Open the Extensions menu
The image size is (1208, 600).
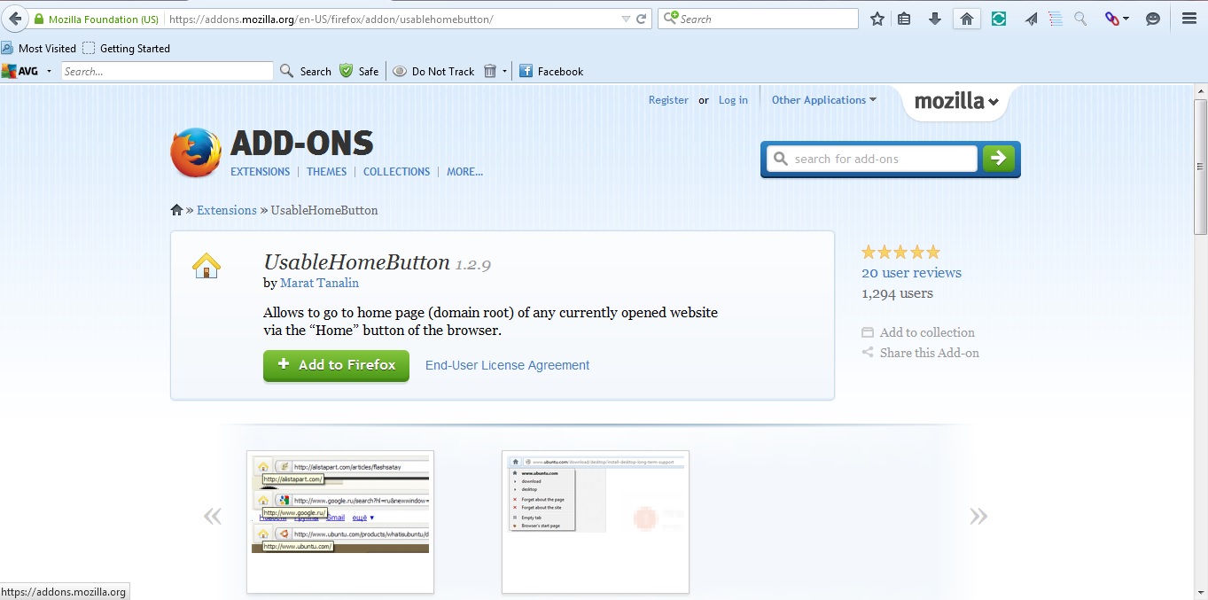coord(261,172)
